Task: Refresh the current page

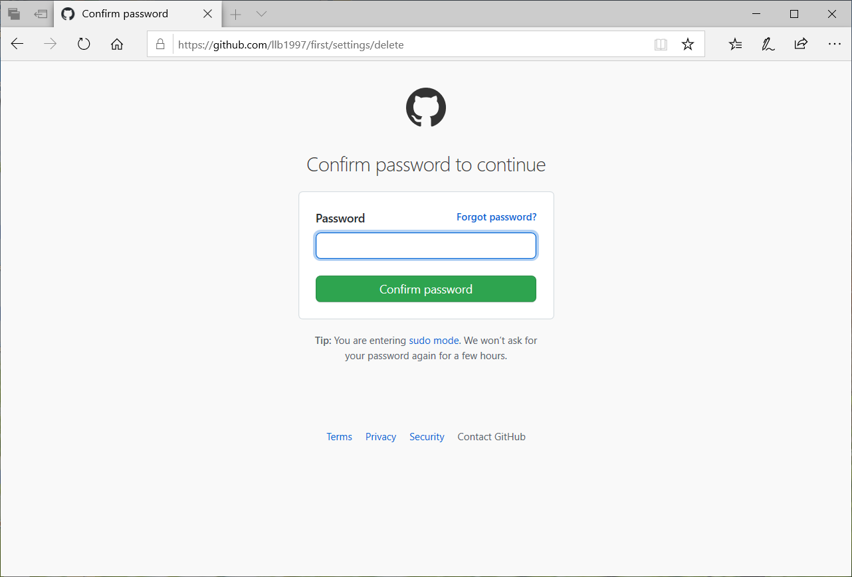Action: coord(84,44)
